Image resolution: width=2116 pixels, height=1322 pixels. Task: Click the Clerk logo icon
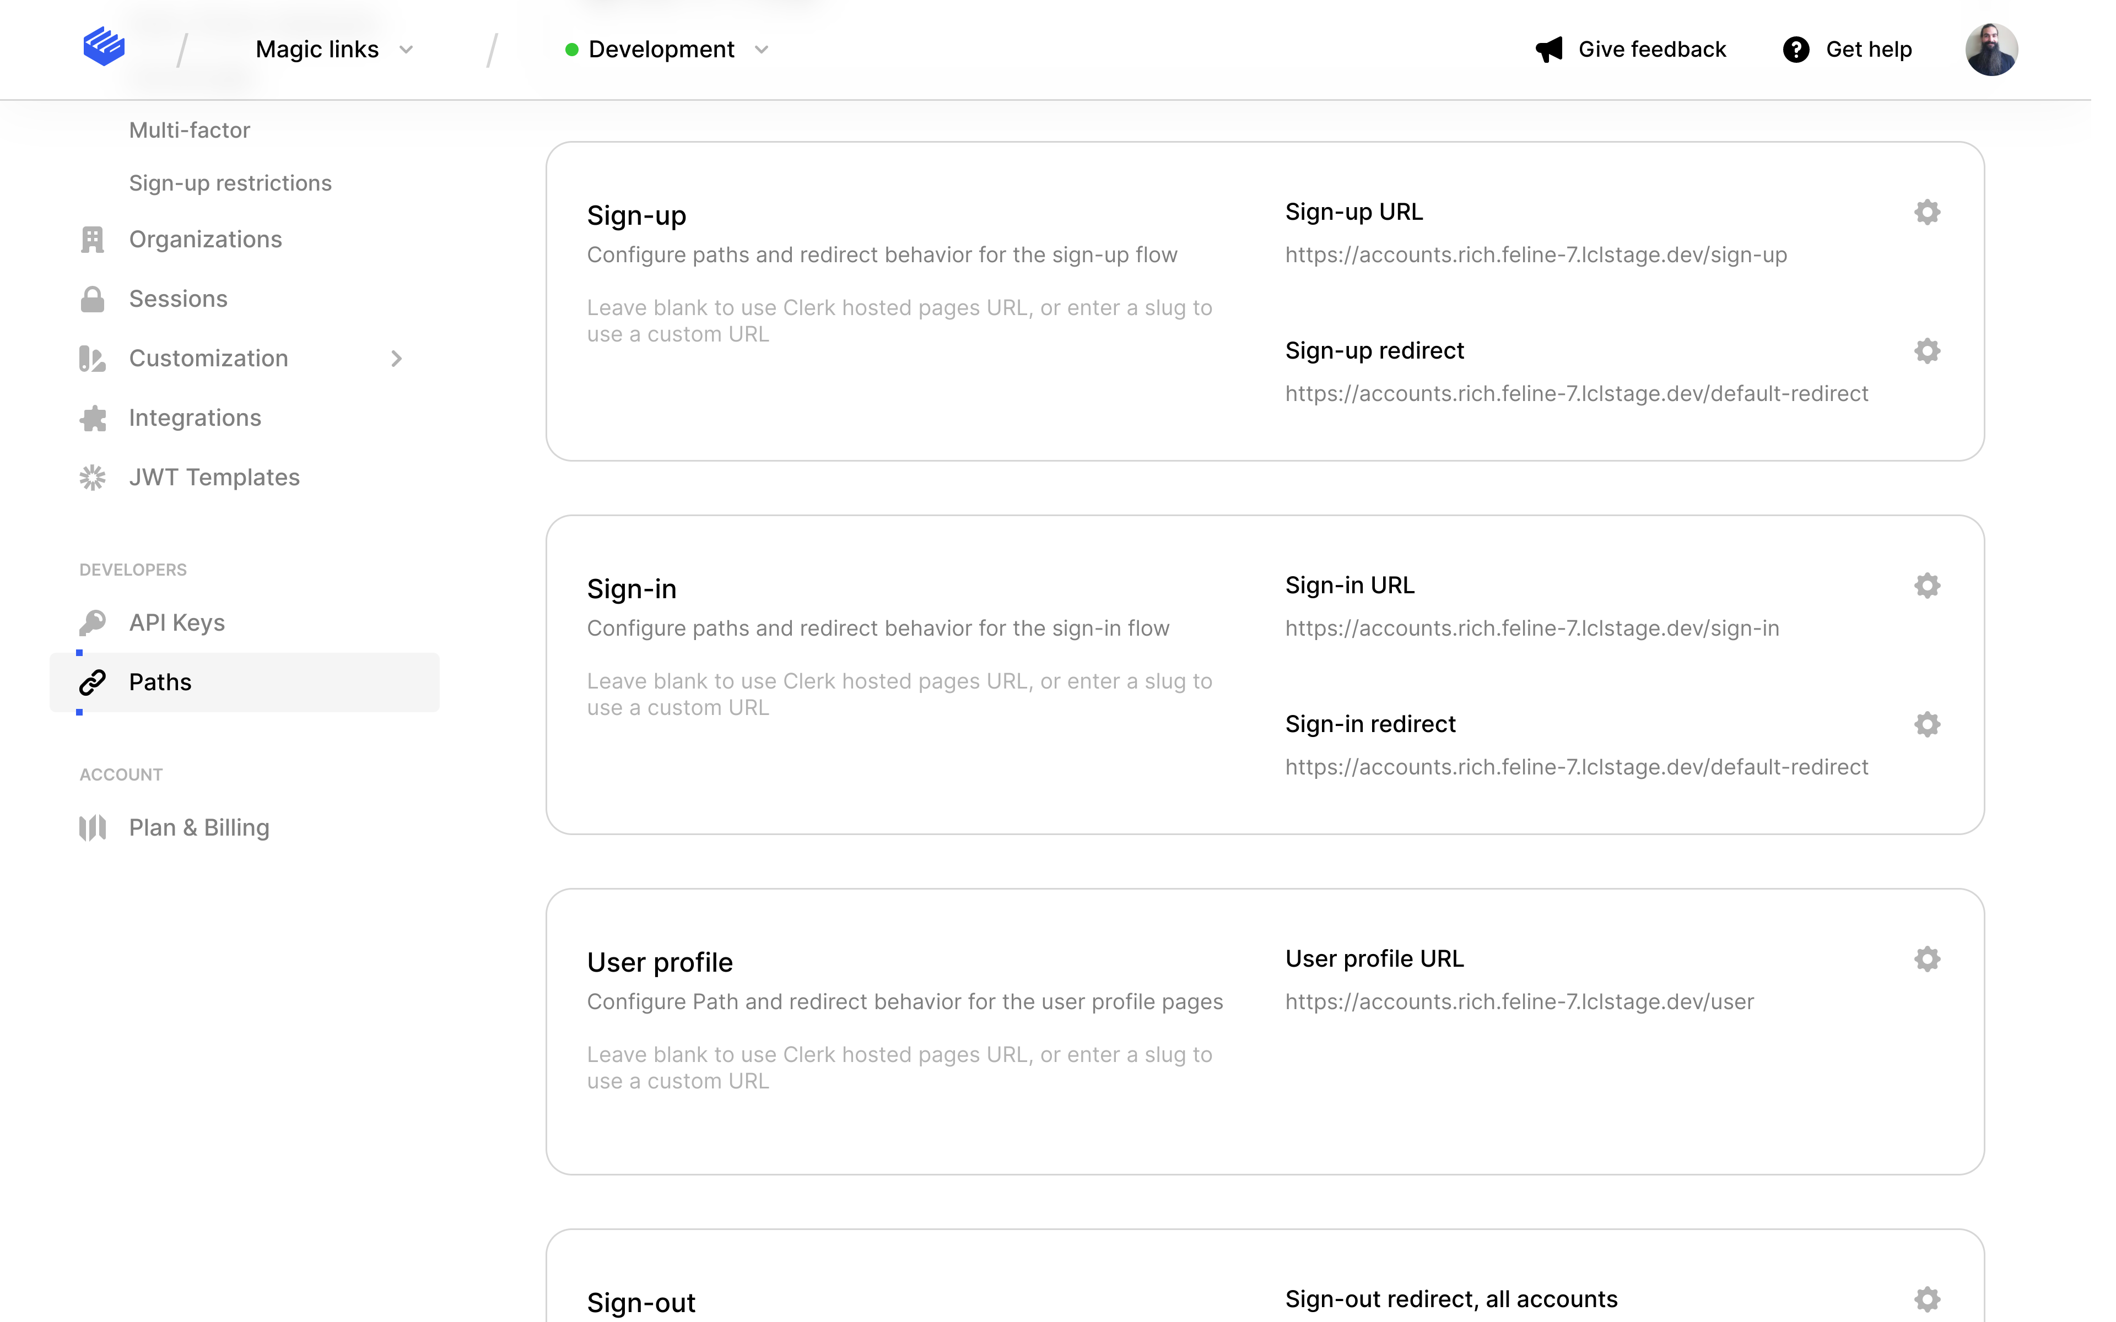(104, 46)
